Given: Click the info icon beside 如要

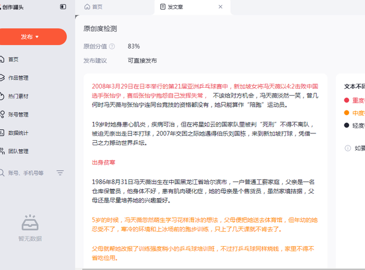Looking at the screenshot, I should click(x=347, y=148).
